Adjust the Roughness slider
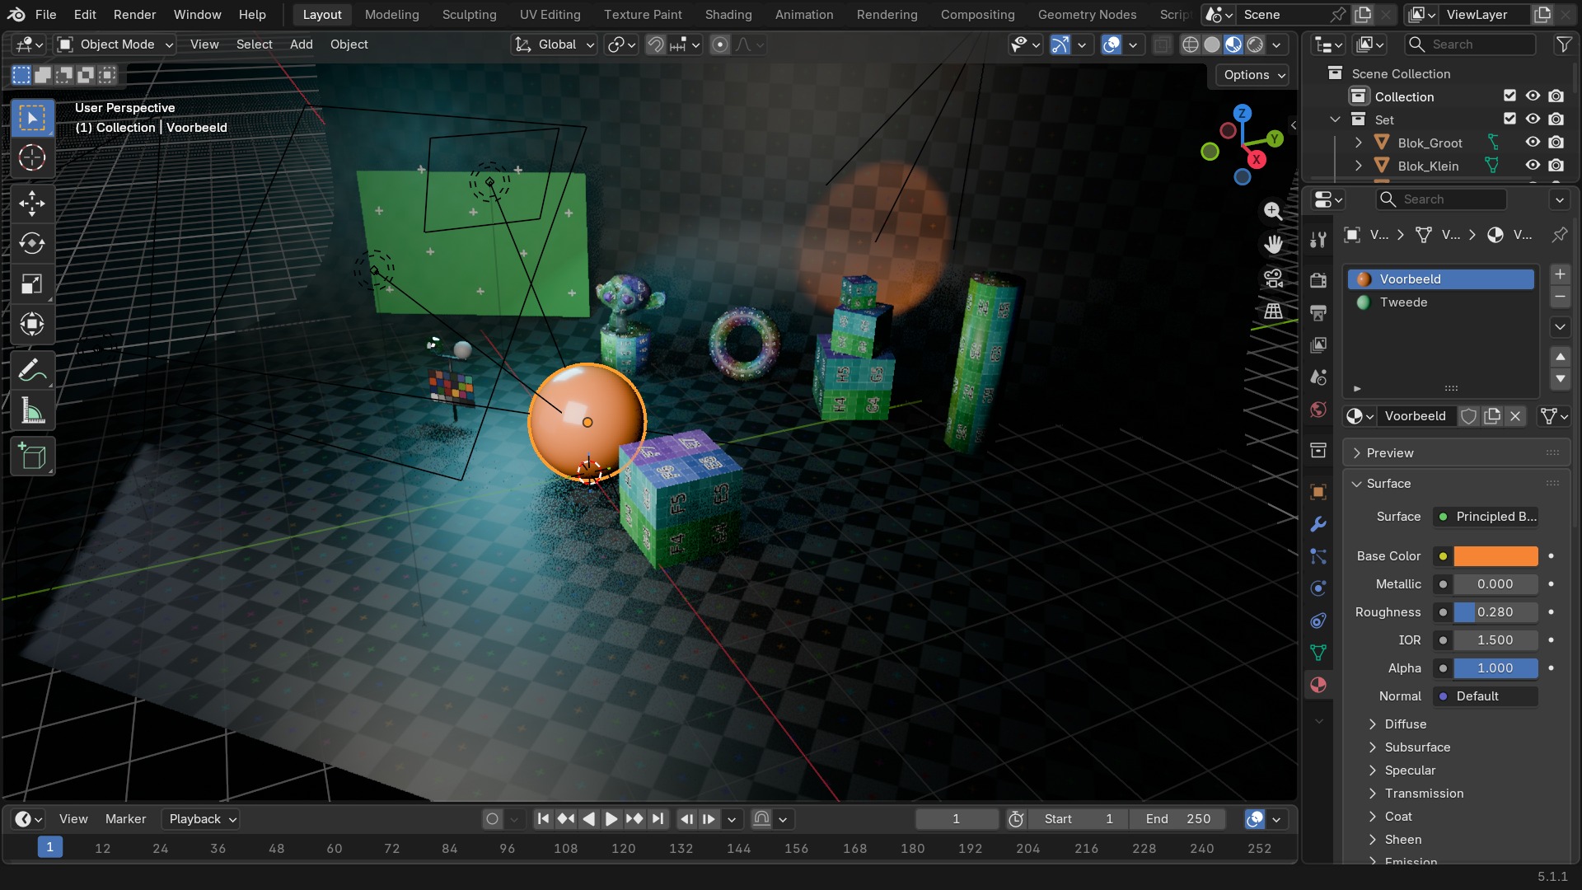The height and width of the screenshot is (890, 1582). pos(1495,612)
